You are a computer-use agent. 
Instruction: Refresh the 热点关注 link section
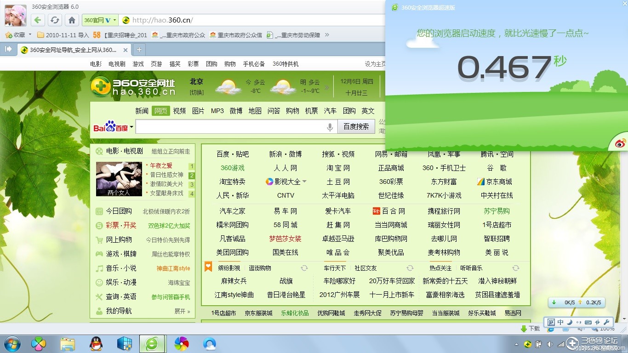coord(516,268)
